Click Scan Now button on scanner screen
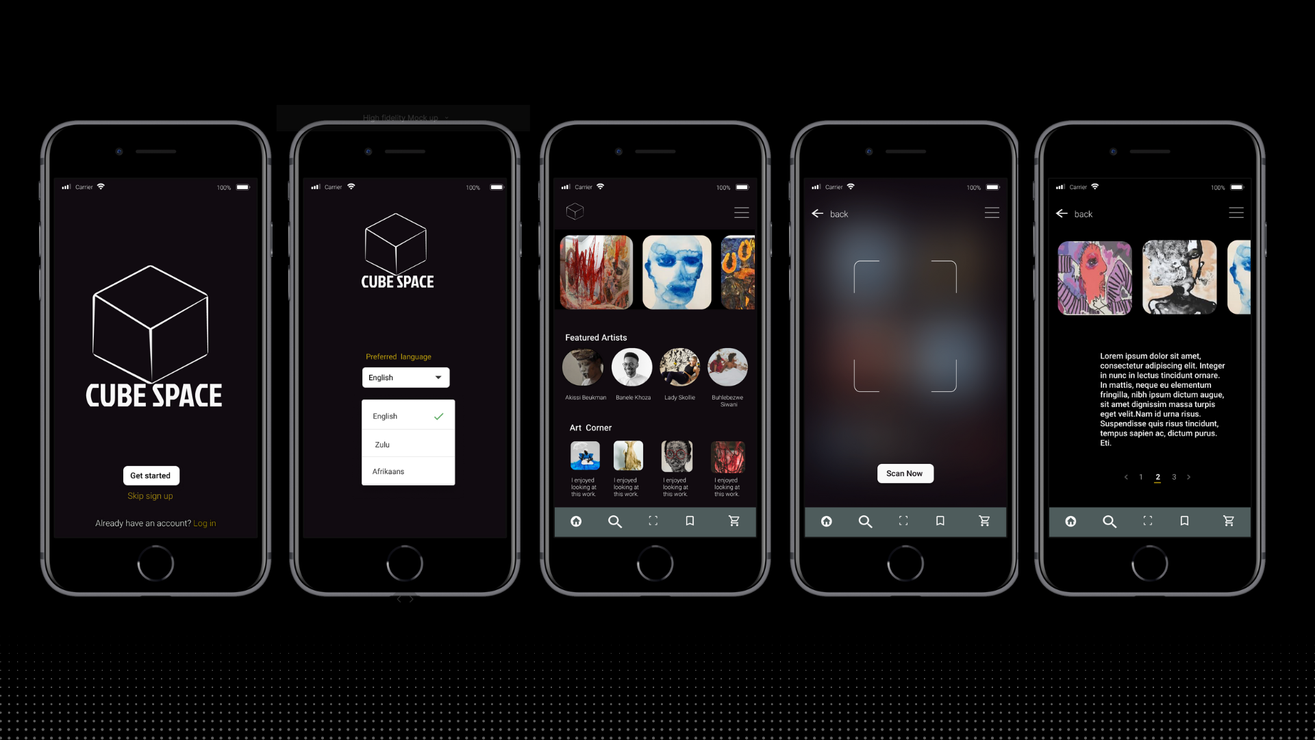 (904, 473)
